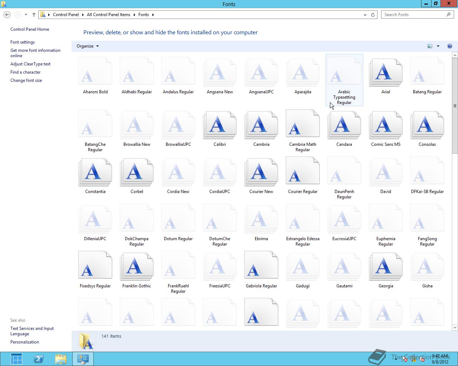Open Control Panel Home link
The width and height of the screenshot is (458, 366).
tap(30, 29)
